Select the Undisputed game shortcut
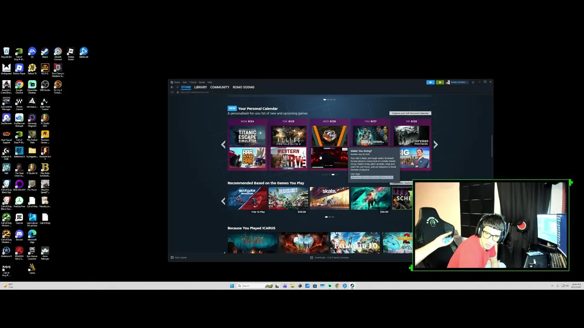Image resolution: width=584 pixels, height=328 pixels. point(6,69)
